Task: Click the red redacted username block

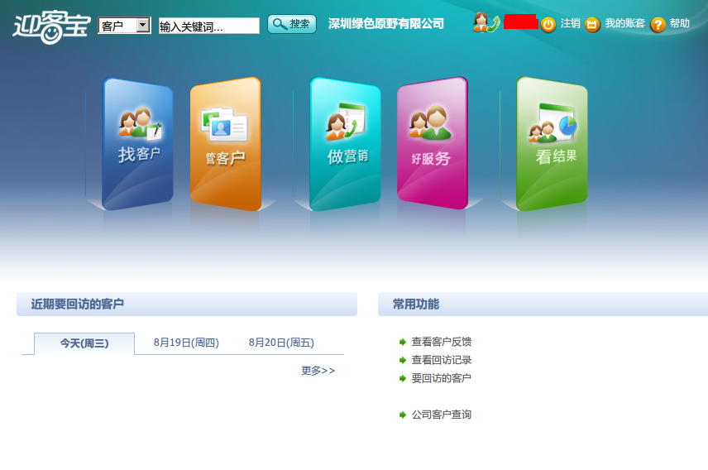Action: [x=520, y=22]
